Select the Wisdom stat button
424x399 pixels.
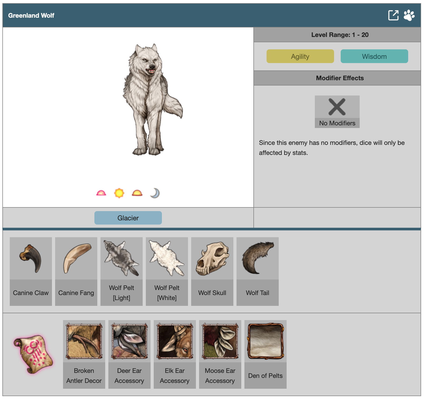(x=374, y=56)
